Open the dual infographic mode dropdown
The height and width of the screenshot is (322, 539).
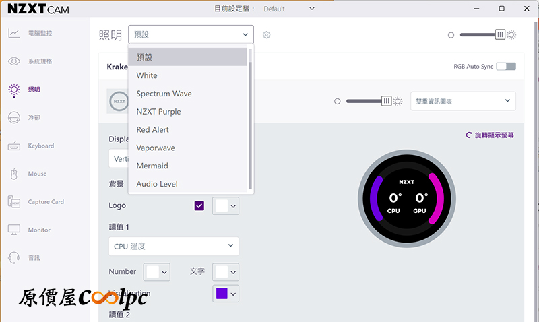point(463,101)
